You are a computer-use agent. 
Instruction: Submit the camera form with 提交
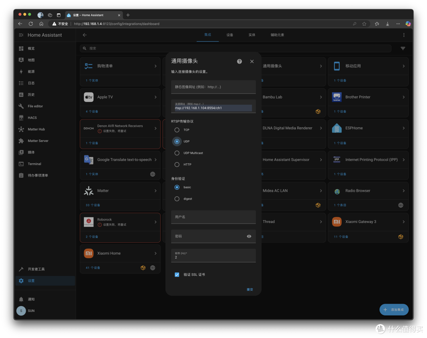(250, 289)
